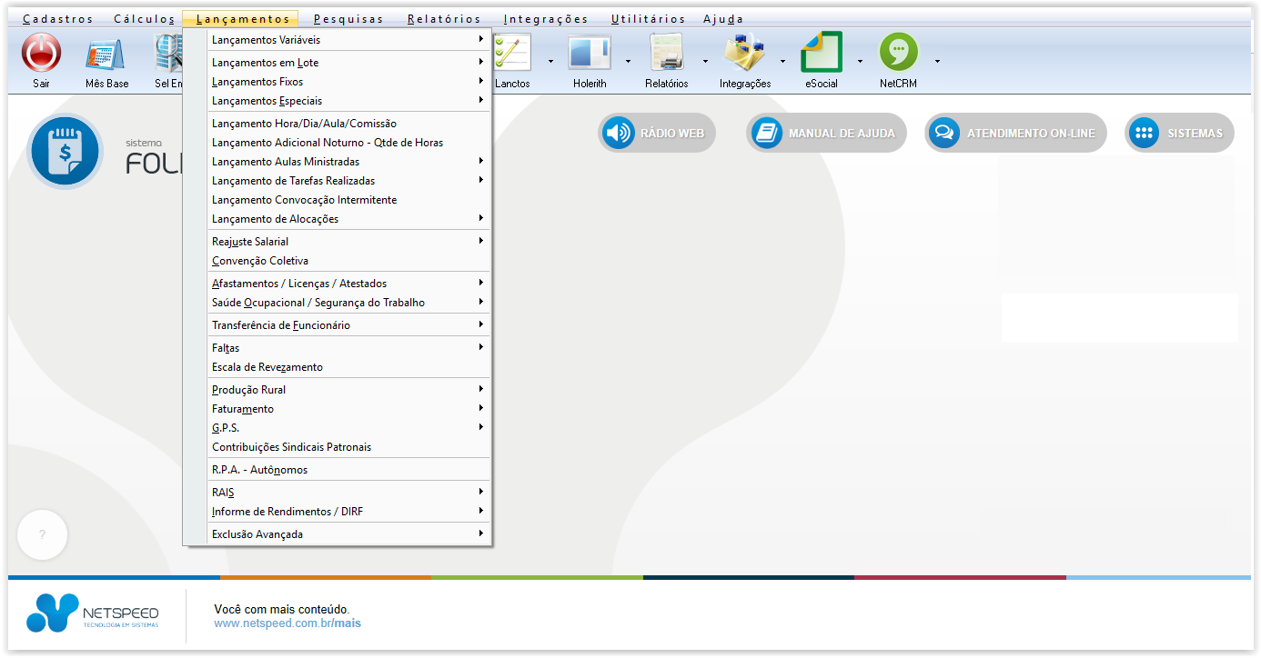Expand the Lançamentos Variáveis submenu
1261x658 pixels.
pos(349,40)
